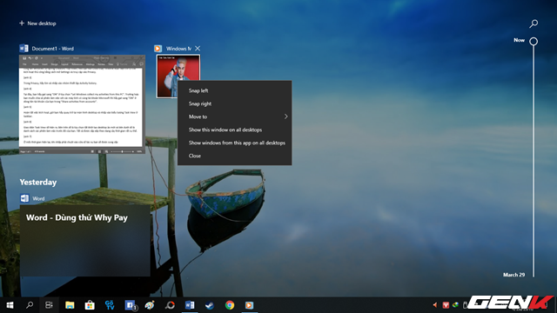Image resolution: width=557 pixels, height=313 pixels.
Task: Switch to Word via taskbar icon
Action: pyautogui.click(x=190, y=305)
